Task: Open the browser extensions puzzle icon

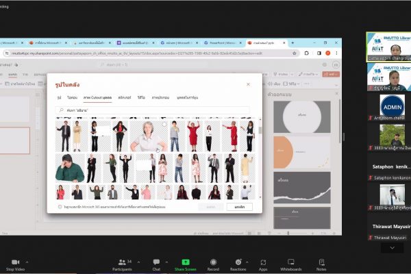Action: (x=306, y=53)
